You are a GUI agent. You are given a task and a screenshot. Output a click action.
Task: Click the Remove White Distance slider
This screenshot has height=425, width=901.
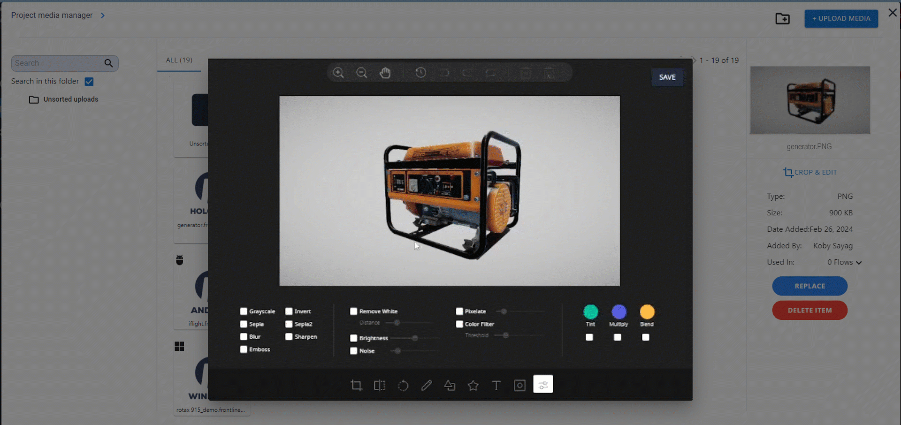pyautogui.click(x=410, y=323)
